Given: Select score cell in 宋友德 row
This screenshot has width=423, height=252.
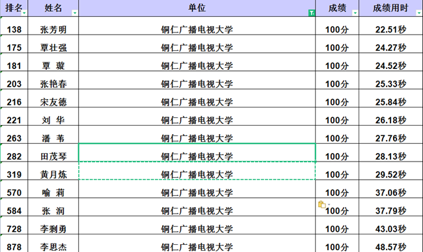Looking at the screenshot, I should [337, 98].
